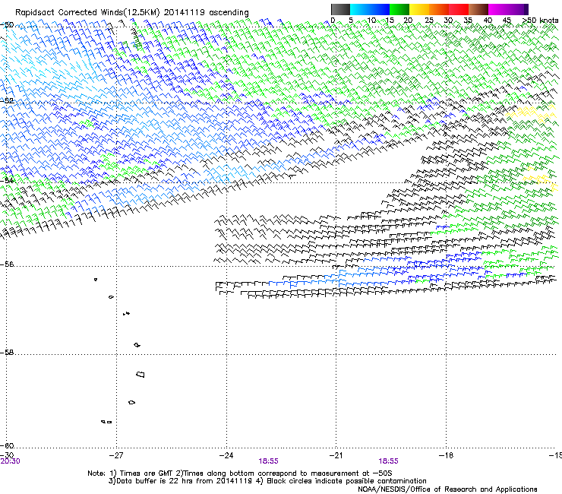562x494 pixels.
Task: Click the '18:55' time label between -21 and -18
Action: point(389,461)
